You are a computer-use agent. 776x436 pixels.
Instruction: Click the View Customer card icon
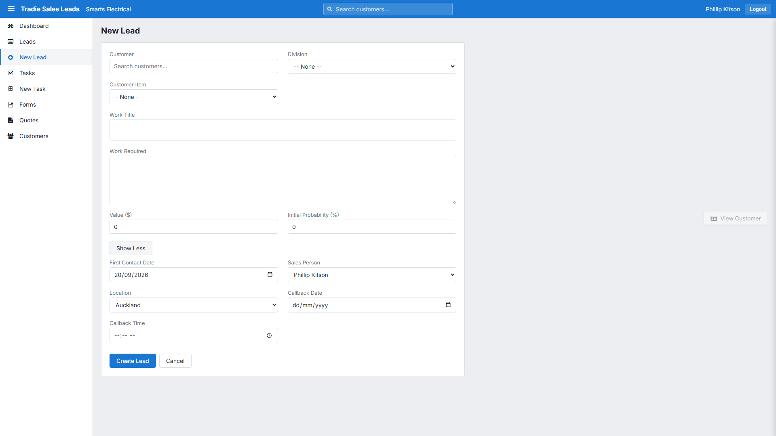pyautogui.click(x=714, y=218)
